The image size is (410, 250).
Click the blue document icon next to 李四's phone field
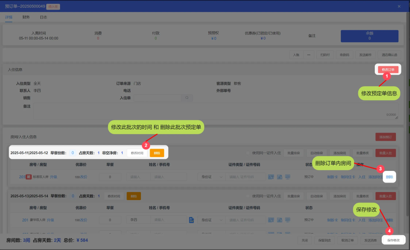191,220
